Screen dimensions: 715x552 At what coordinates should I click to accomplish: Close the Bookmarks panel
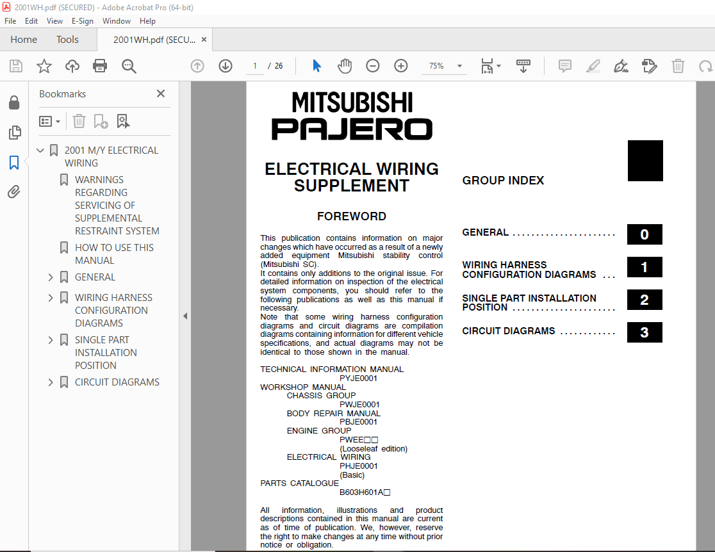click(x=161, y=93)
